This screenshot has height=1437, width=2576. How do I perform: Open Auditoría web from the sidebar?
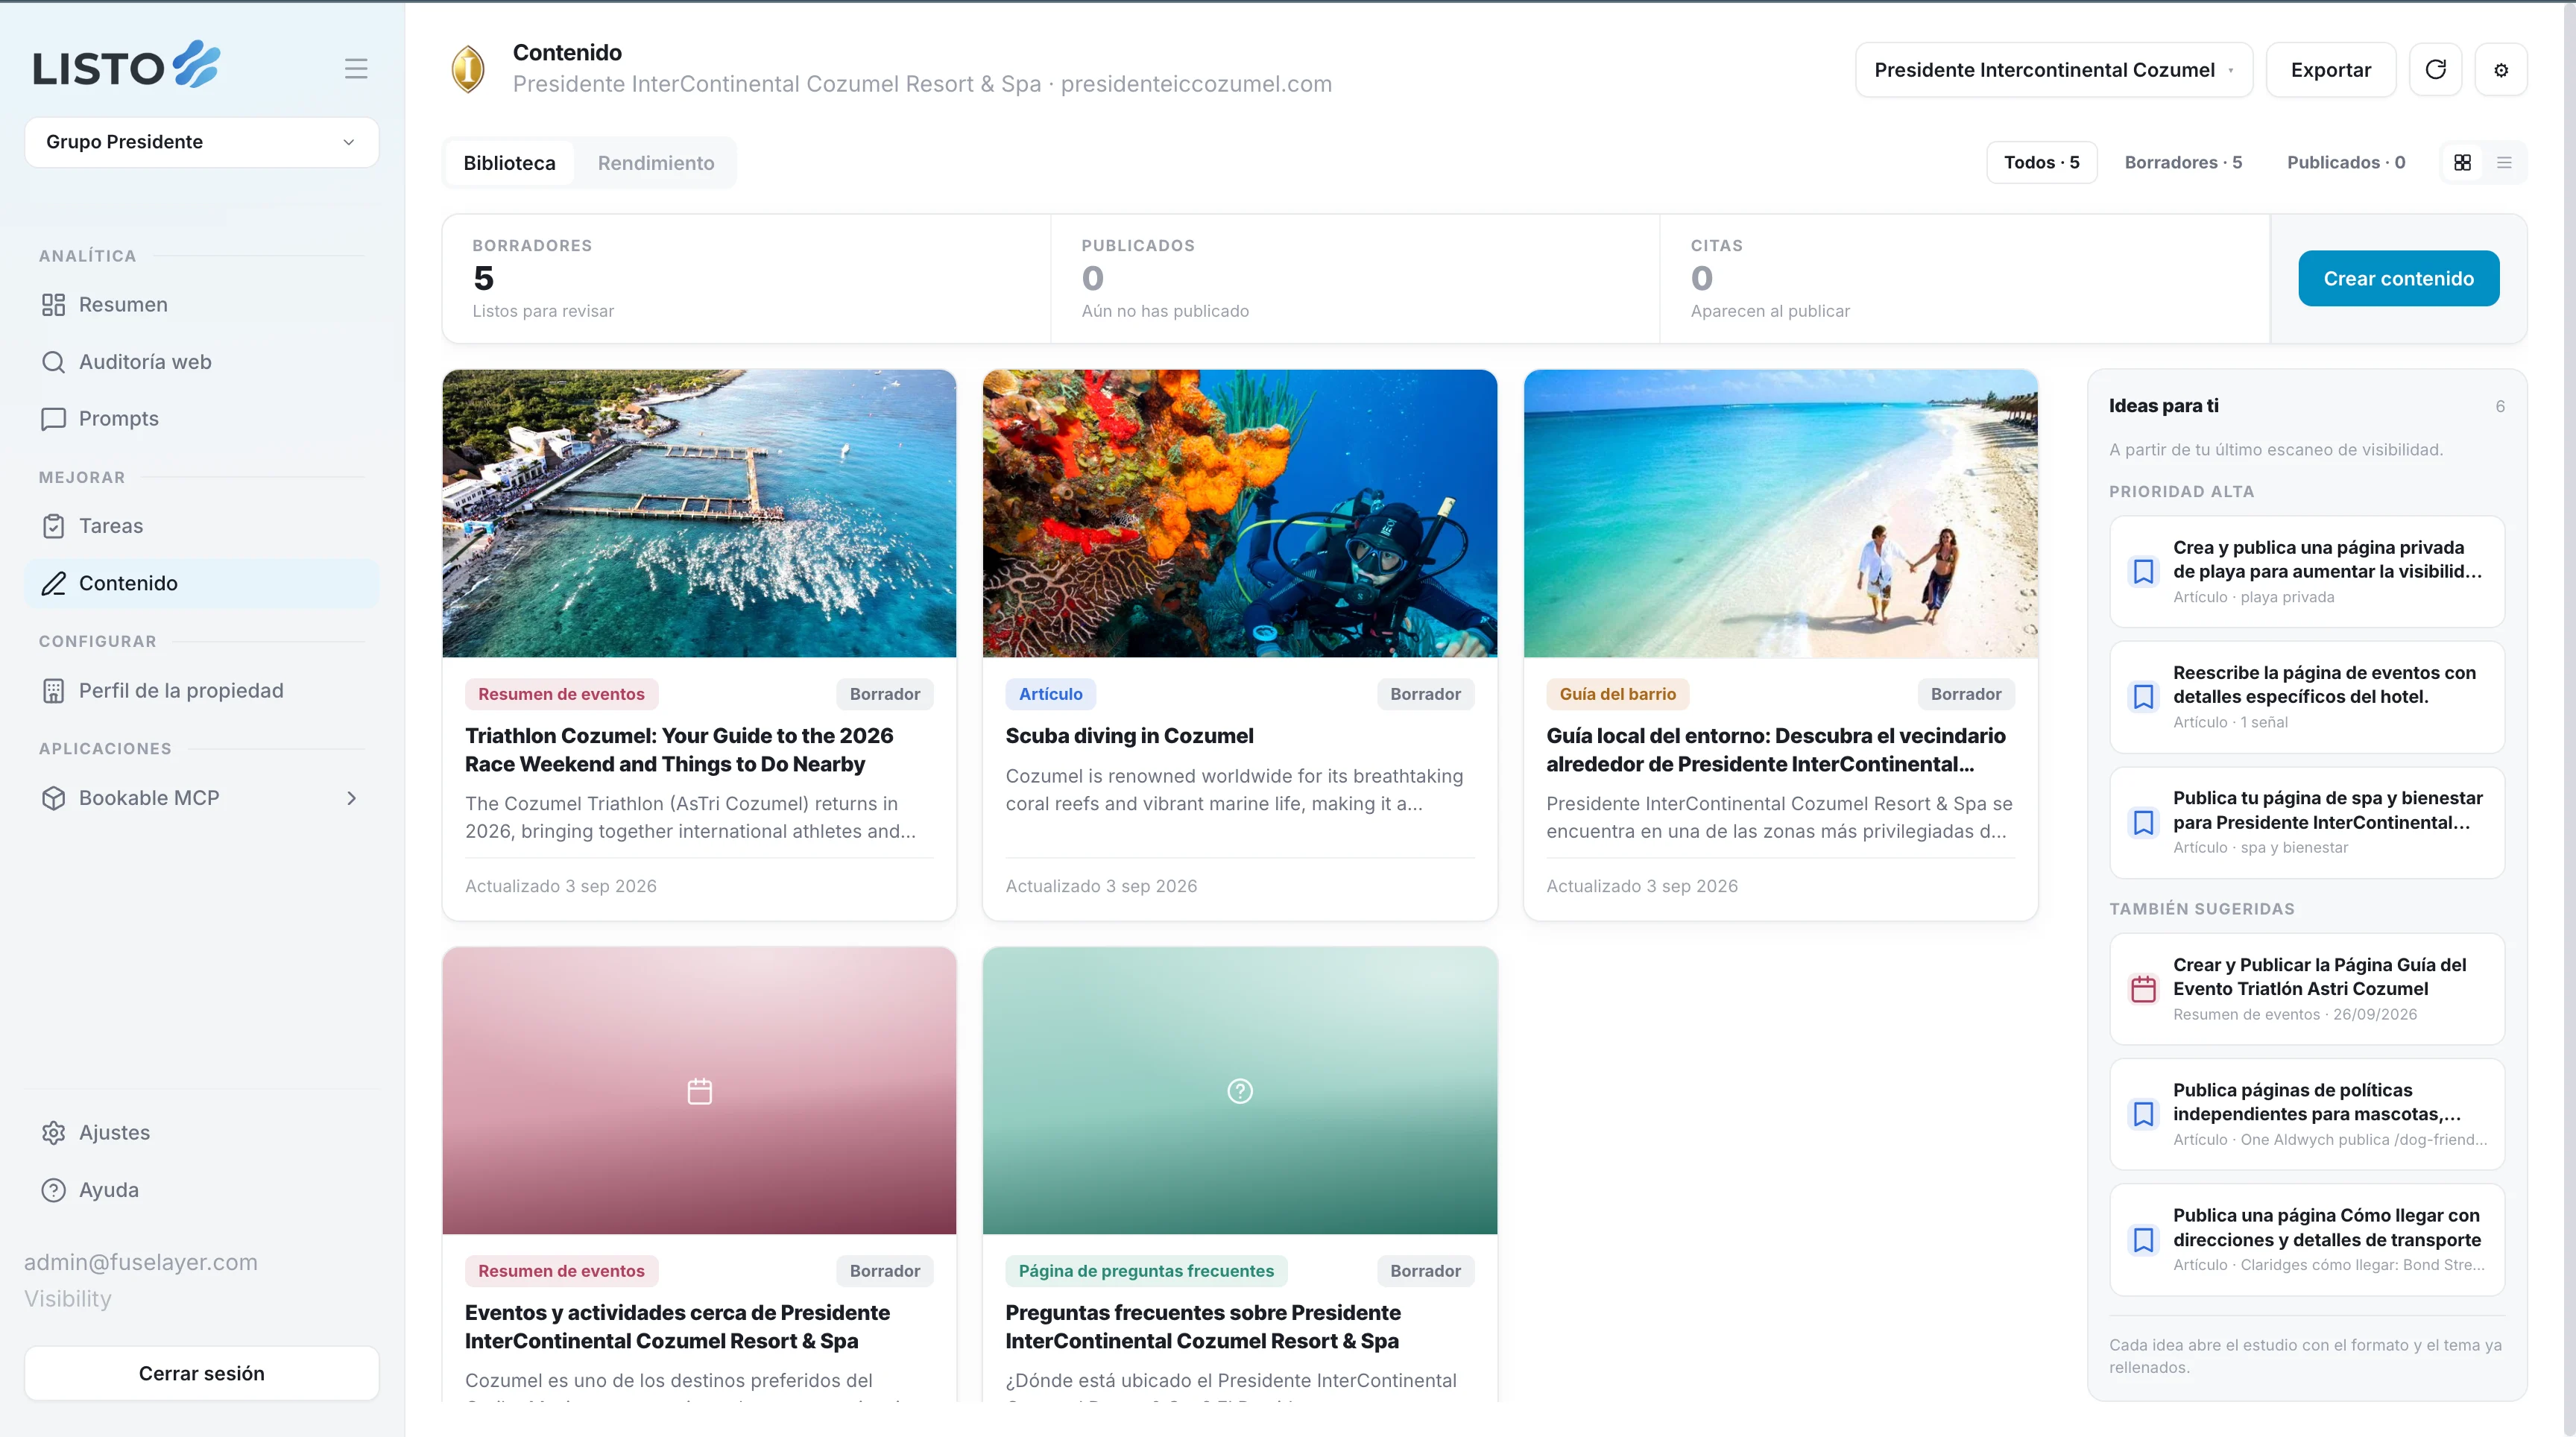[x=201, y=362]
